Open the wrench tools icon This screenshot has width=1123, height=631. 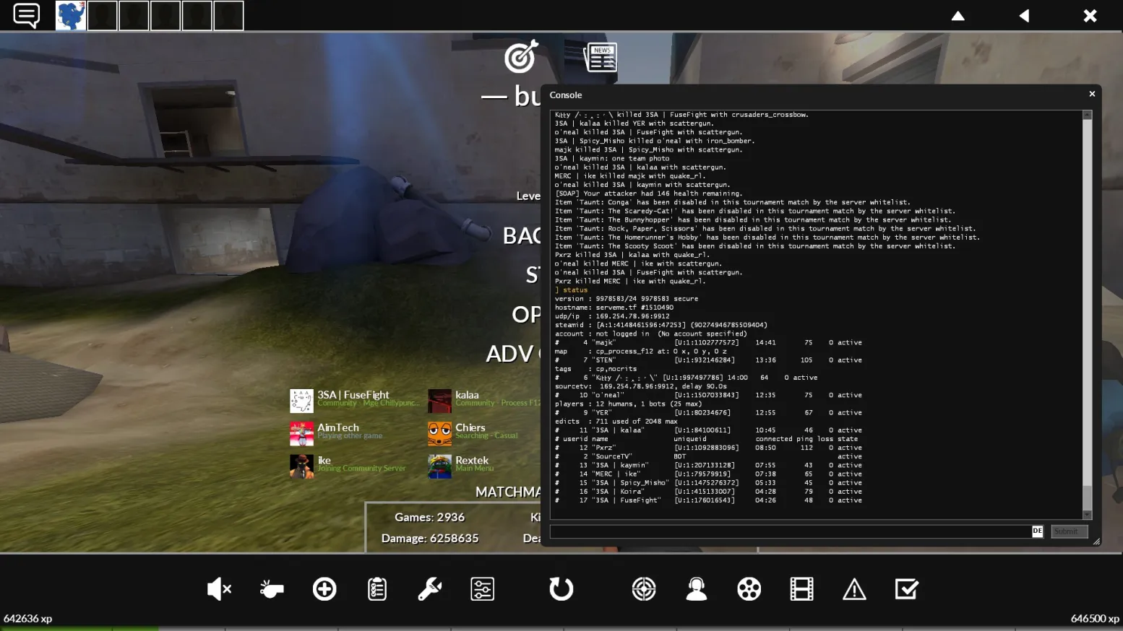tap(430, 589)
